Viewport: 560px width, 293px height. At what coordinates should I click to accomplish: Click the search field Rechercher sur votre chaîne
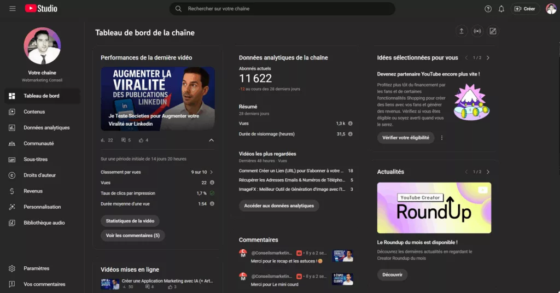282,9
